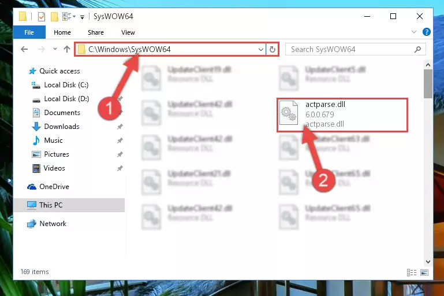
Task: Click the pin icon beside Videos
Action: pos(120,168)
